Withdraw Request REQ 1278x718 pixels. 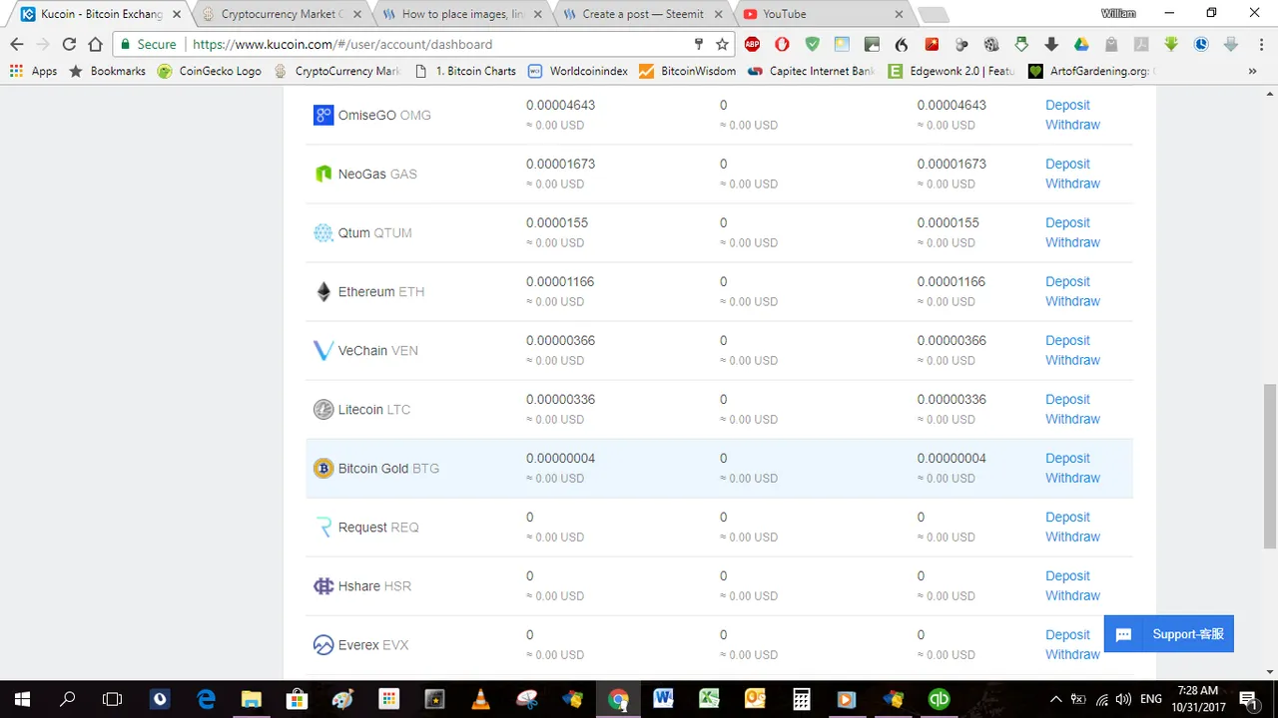tap(1072, 537)
